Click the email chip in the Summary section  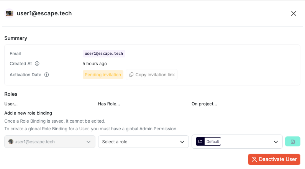click(104, 54)
